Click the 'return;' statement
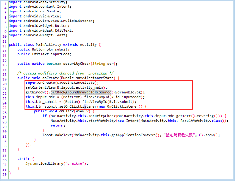Image resolution: width=235 pixels, height=181 pixels. [x=58, y=126]
